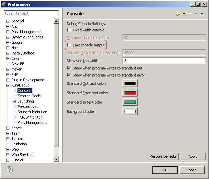
Task: Expand the Web Services node
Action: (8, 155)
